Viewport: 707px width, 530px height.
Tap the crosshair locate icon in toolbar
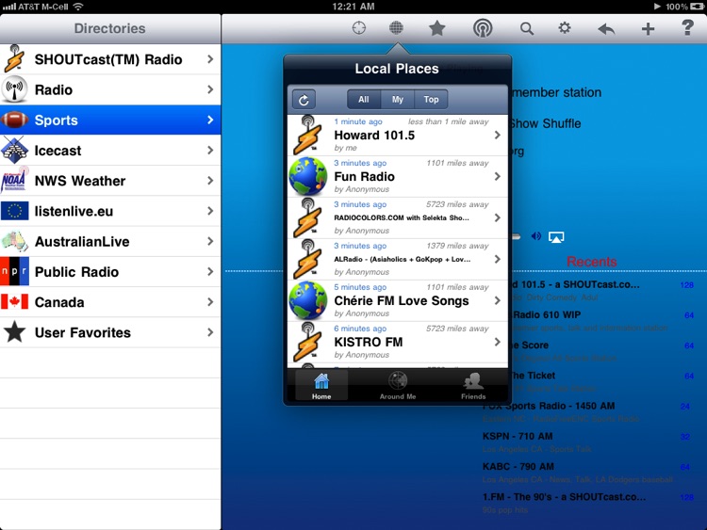(x=359, y=28)
